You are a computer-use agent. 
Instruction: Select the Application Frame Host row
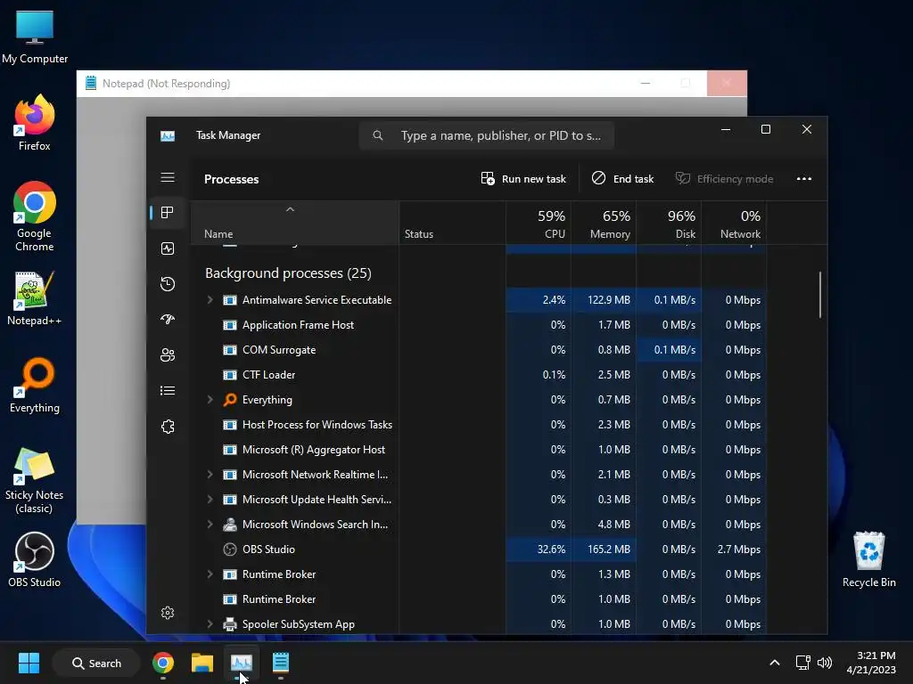tap(478, 325)
